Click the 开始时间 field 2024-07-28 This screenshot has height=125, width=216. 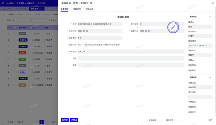pyautogui.click(x=100, y=31)
